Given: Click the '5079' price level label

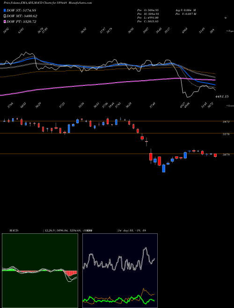Looking at the screenshot, I should pos(226,155).
